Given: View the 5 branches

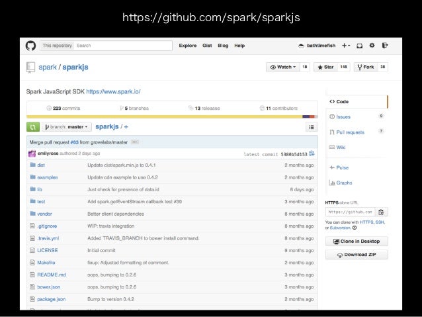Looking at the screenshot, I should (x=134, y=109).
